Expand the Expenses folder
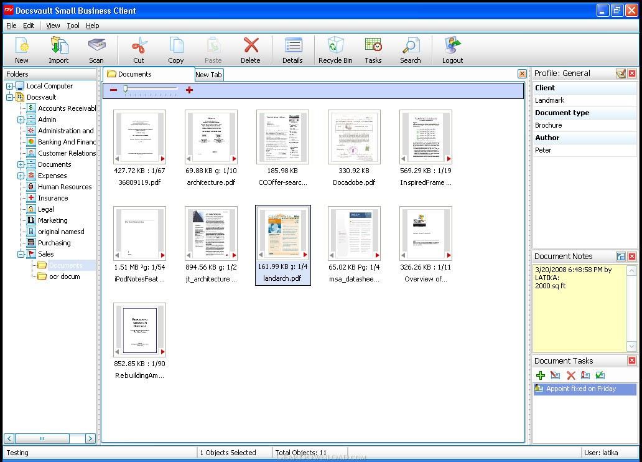642x462 pixels. (x=21, y=176)
